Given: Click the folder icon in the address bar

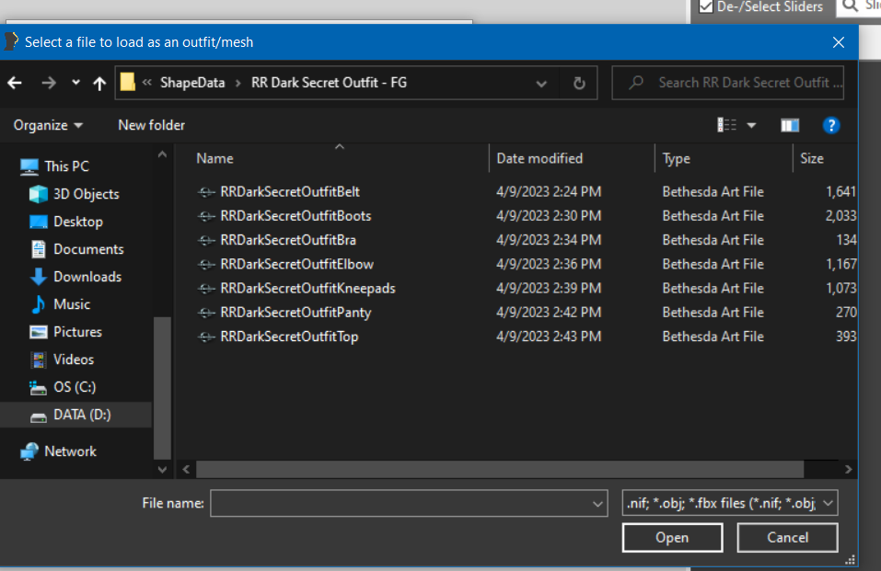Looking at the screenshot, I should 128,83.
